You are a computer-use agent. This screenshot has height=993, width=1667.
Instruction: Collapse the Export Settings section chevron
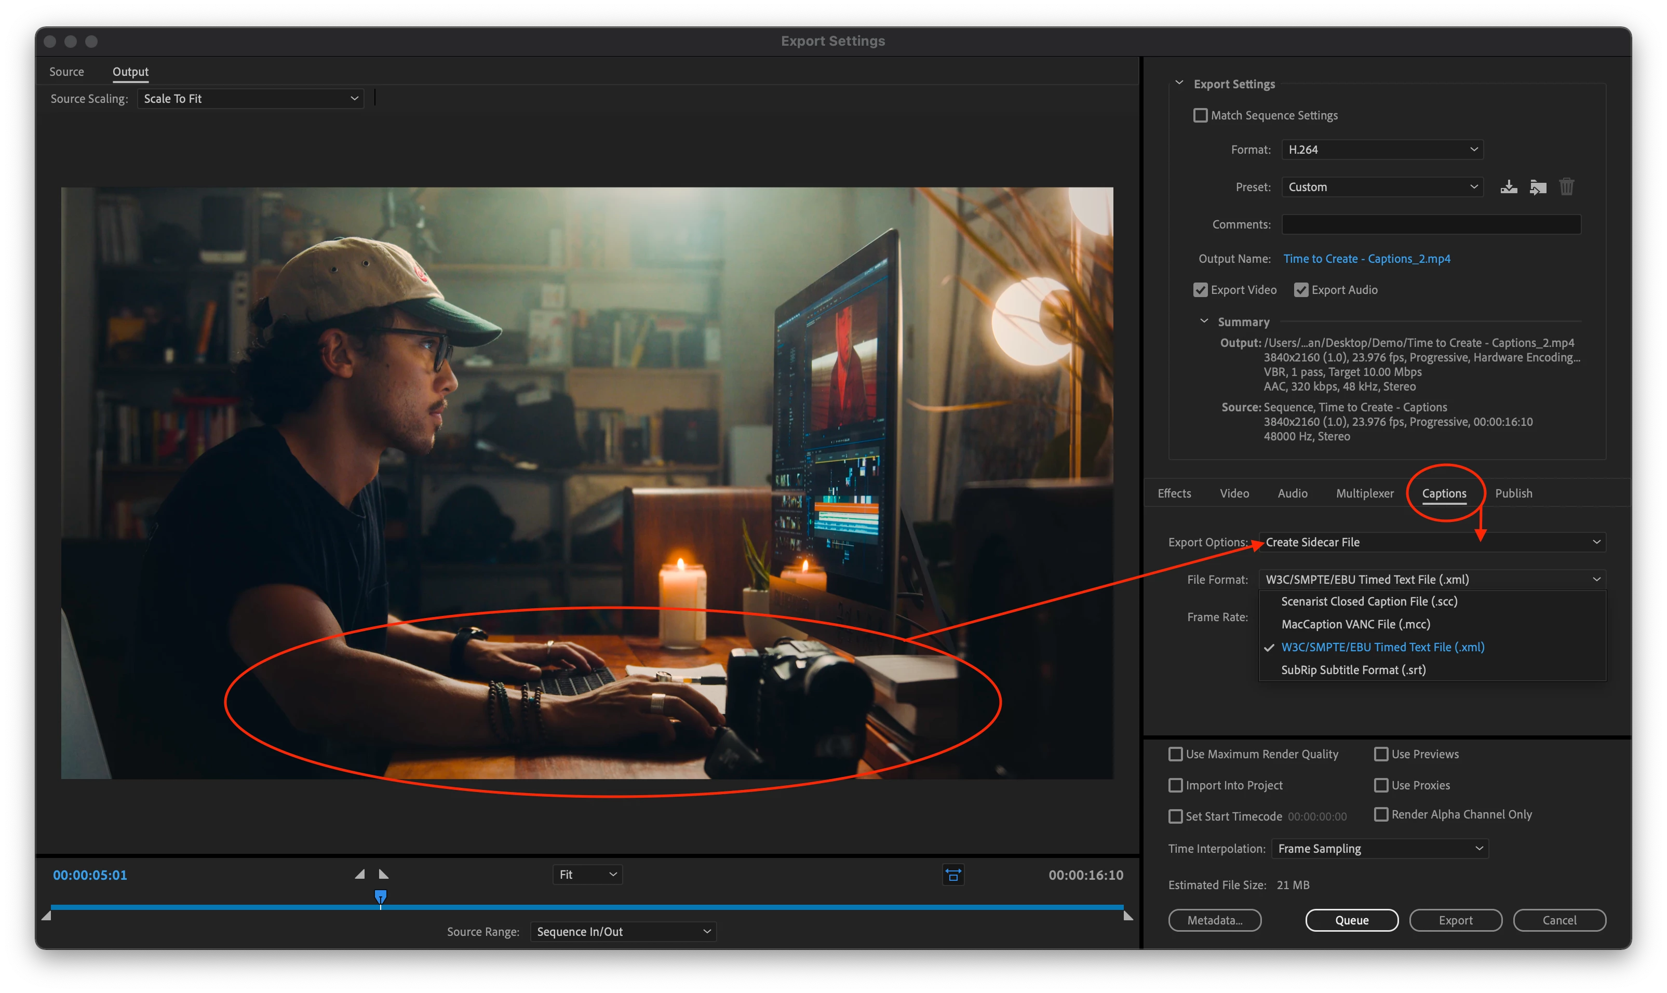click(1179, 83)
